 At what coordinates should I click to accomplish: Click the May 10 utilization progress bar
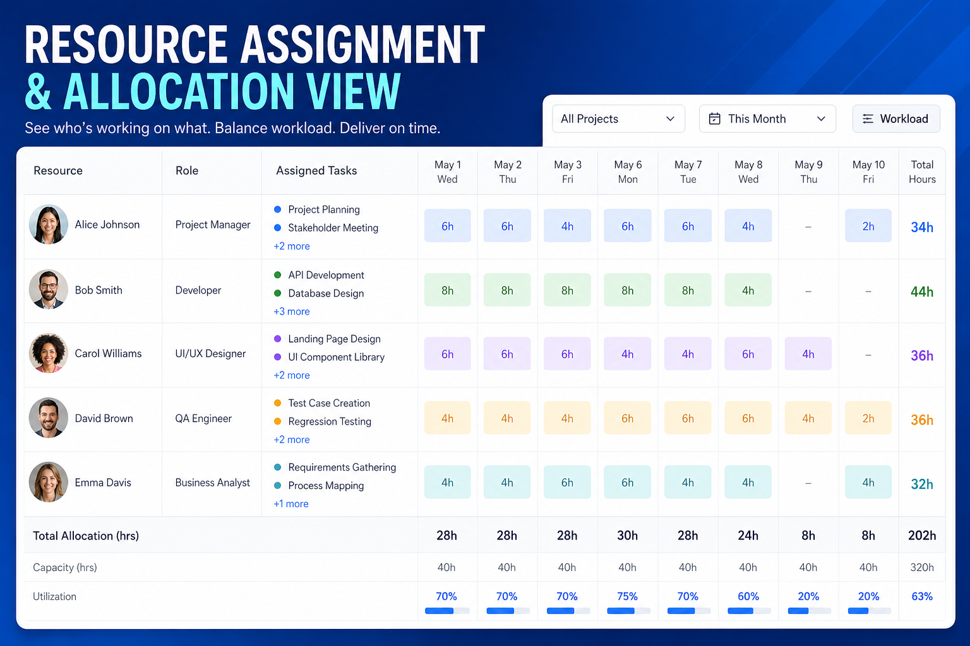pyautogui.click(x=869, y=611)
